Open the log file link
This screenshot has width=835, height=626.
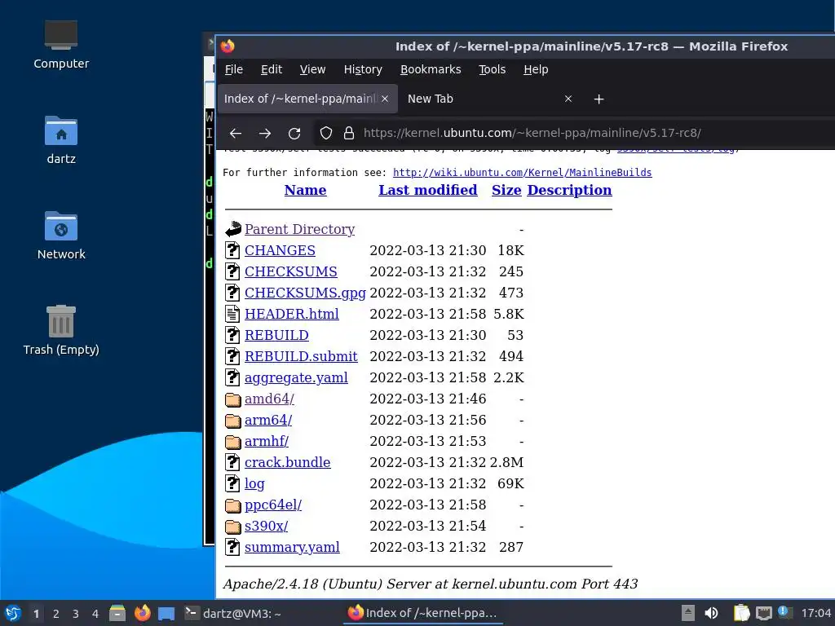pos(254,484)
